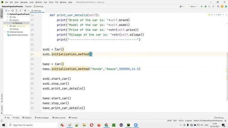This screenshot has width=228, height=128.
Task: Open the VCS menu
Action: point(57,2)
